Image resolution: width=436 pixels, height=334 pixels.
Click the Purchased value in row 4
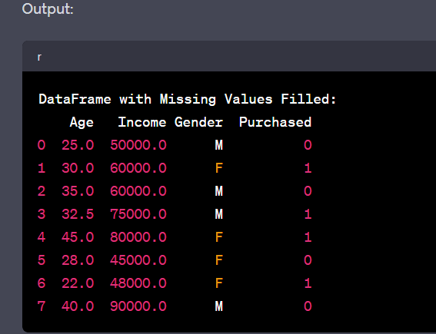click(308, 237)
